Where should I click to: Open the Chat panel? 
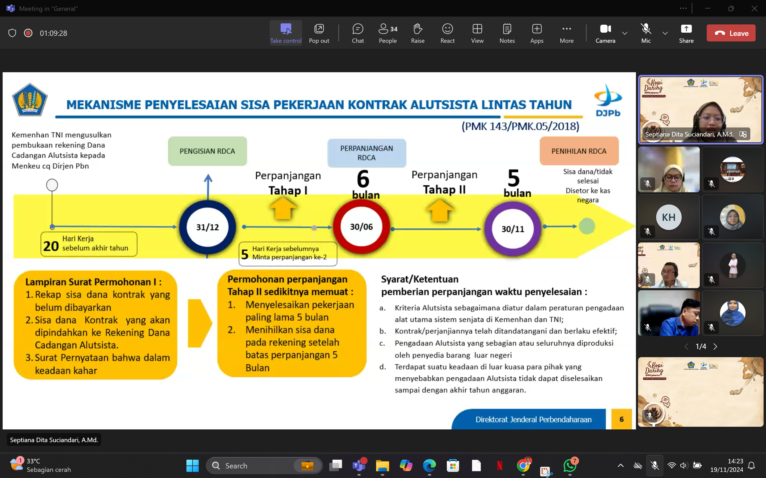click(x=358, y=33)
